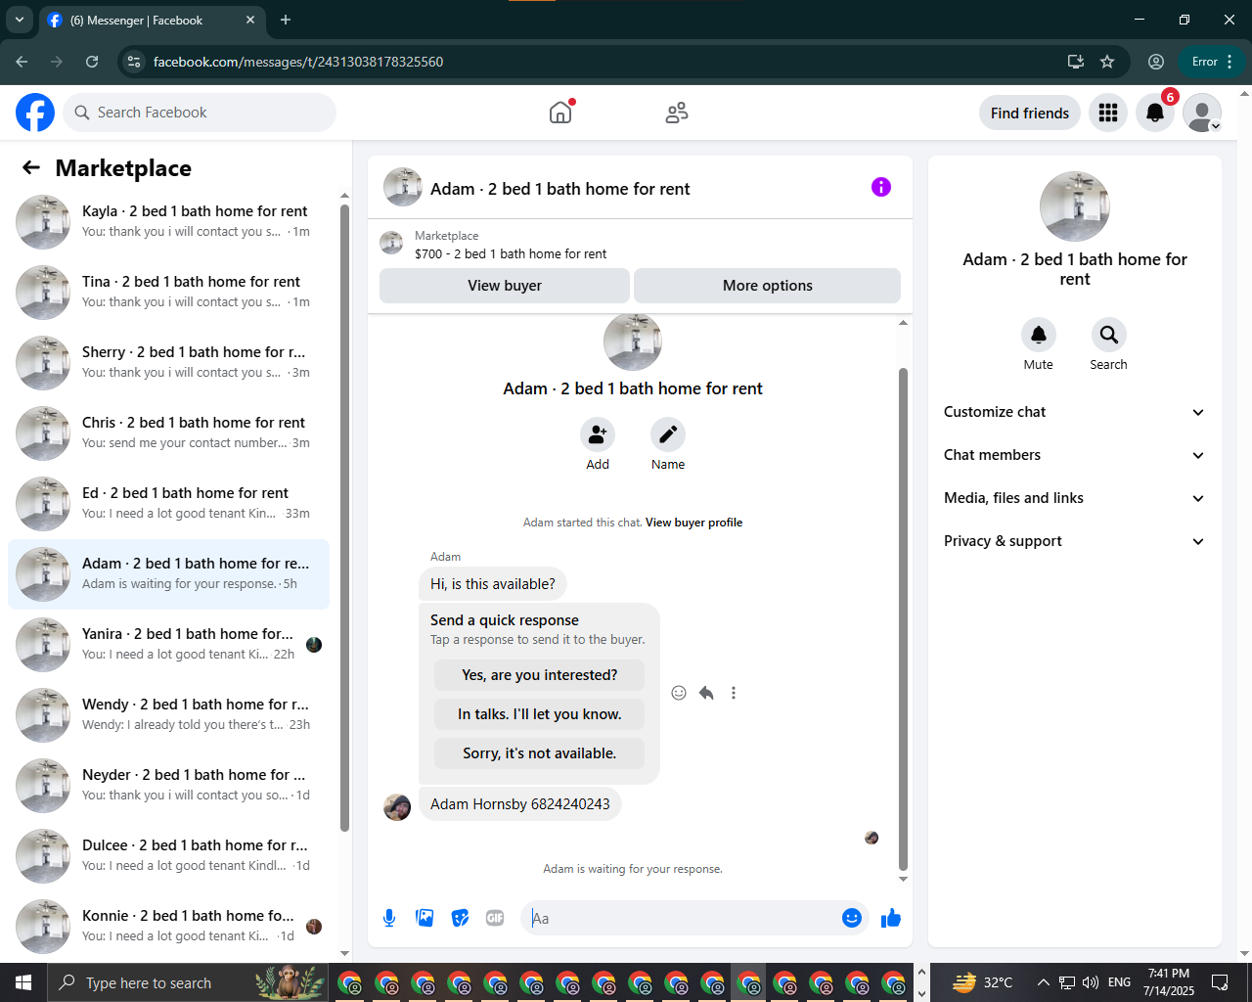This screenshot has width=1252, height=1002.
Task: Click the Search Facebook field
Action: click(200, 113)
